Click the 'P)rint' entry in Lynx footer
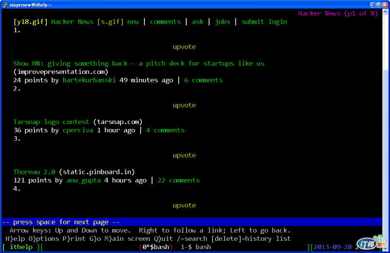390x253 pixels. pyautogui.click(x=74, y=239)
